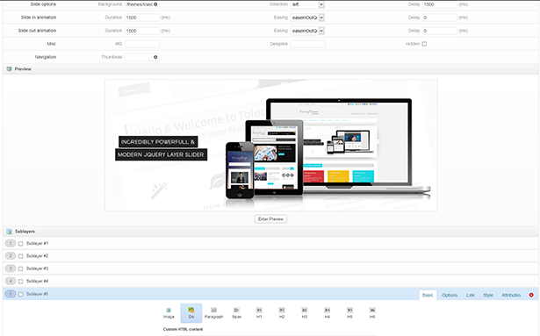Check the Sublayer #3 checkbox
This screenshot has width=540, height=336.
coord(21,268)
